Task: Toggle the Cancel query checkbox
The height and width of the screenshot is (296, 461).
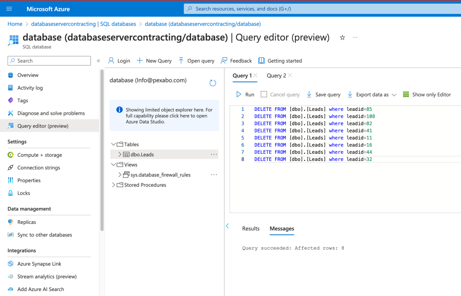Action: [x=264, y=94]
